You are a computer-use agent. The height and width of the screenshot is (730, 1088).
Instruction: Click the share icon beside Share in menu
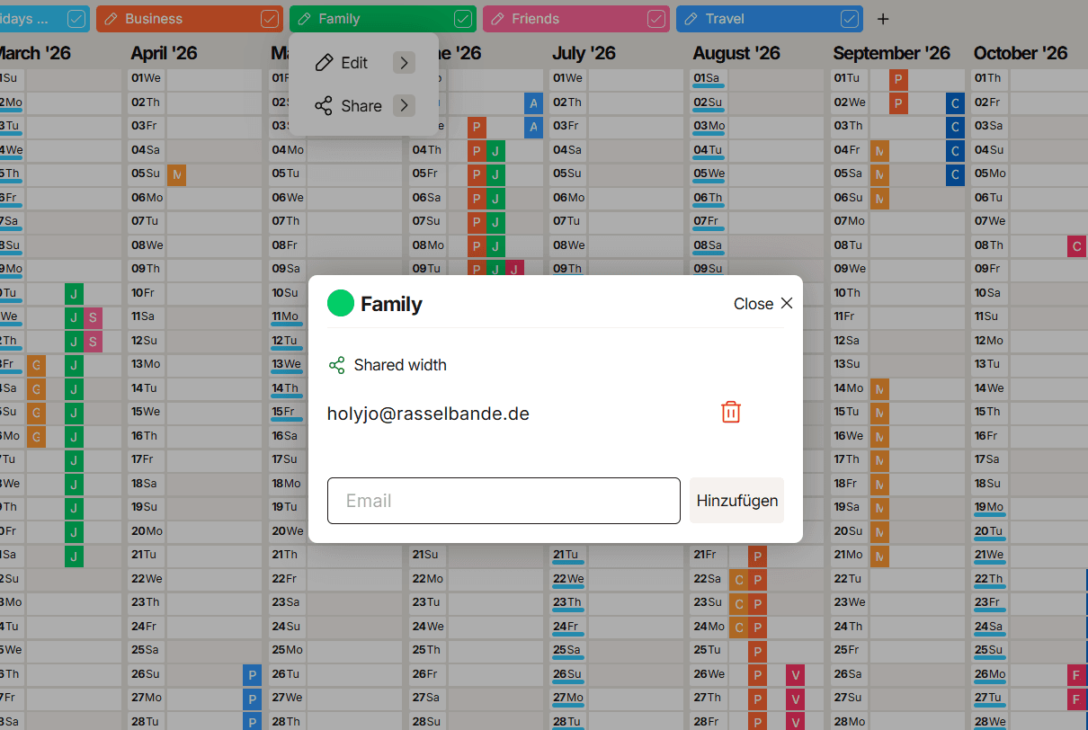(324, 106)
